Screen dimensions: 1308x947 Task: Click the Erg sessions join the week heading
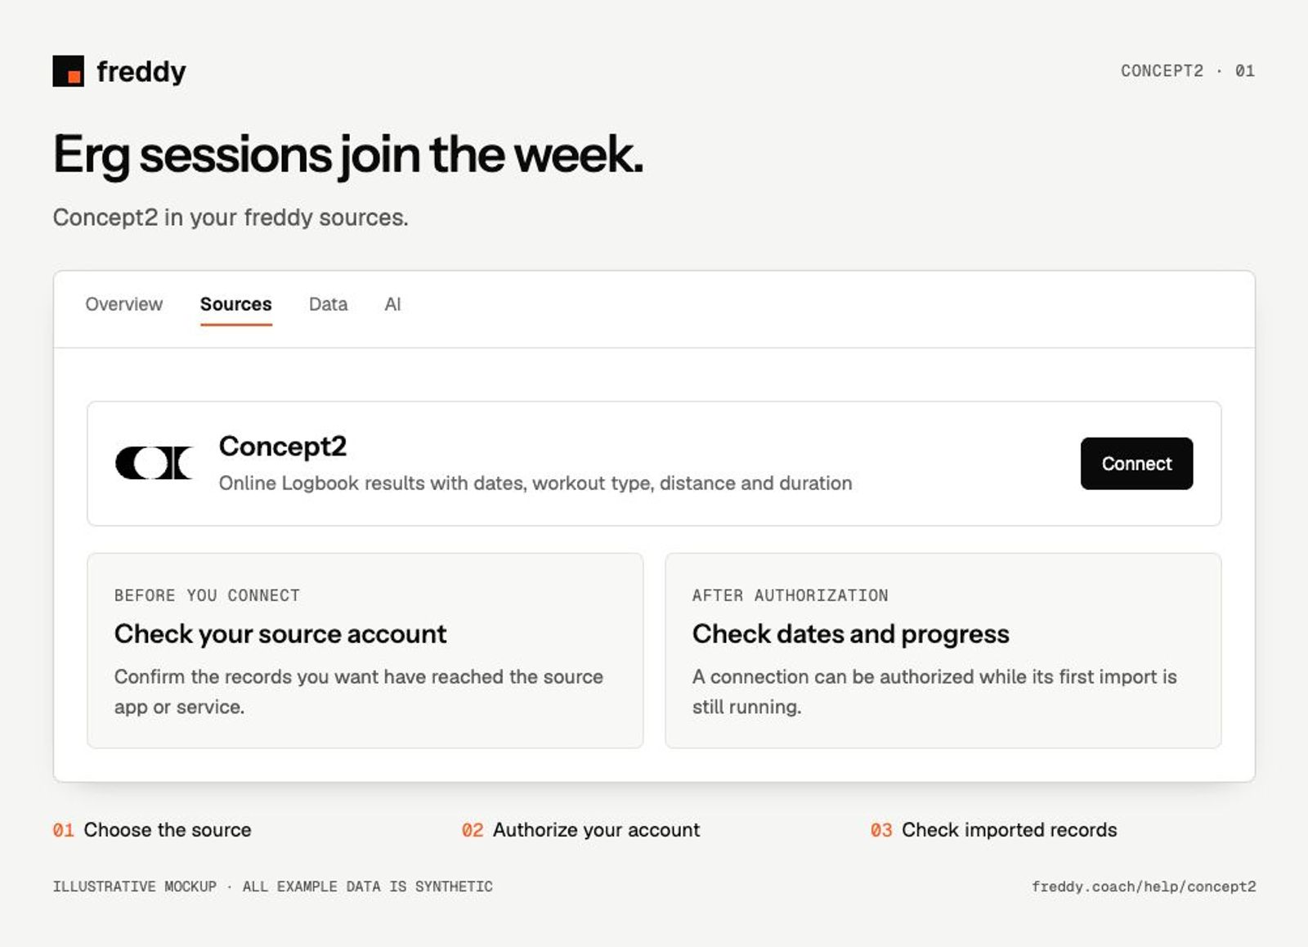[348, 155]
